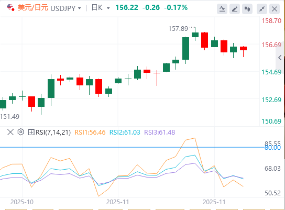Open RSI settings hexagon icon
Image resolution: width=285 pixels, height=210 pixels.
(x=21, y=132)
